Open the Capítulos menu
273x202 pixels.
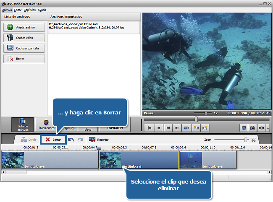point(29,10)
